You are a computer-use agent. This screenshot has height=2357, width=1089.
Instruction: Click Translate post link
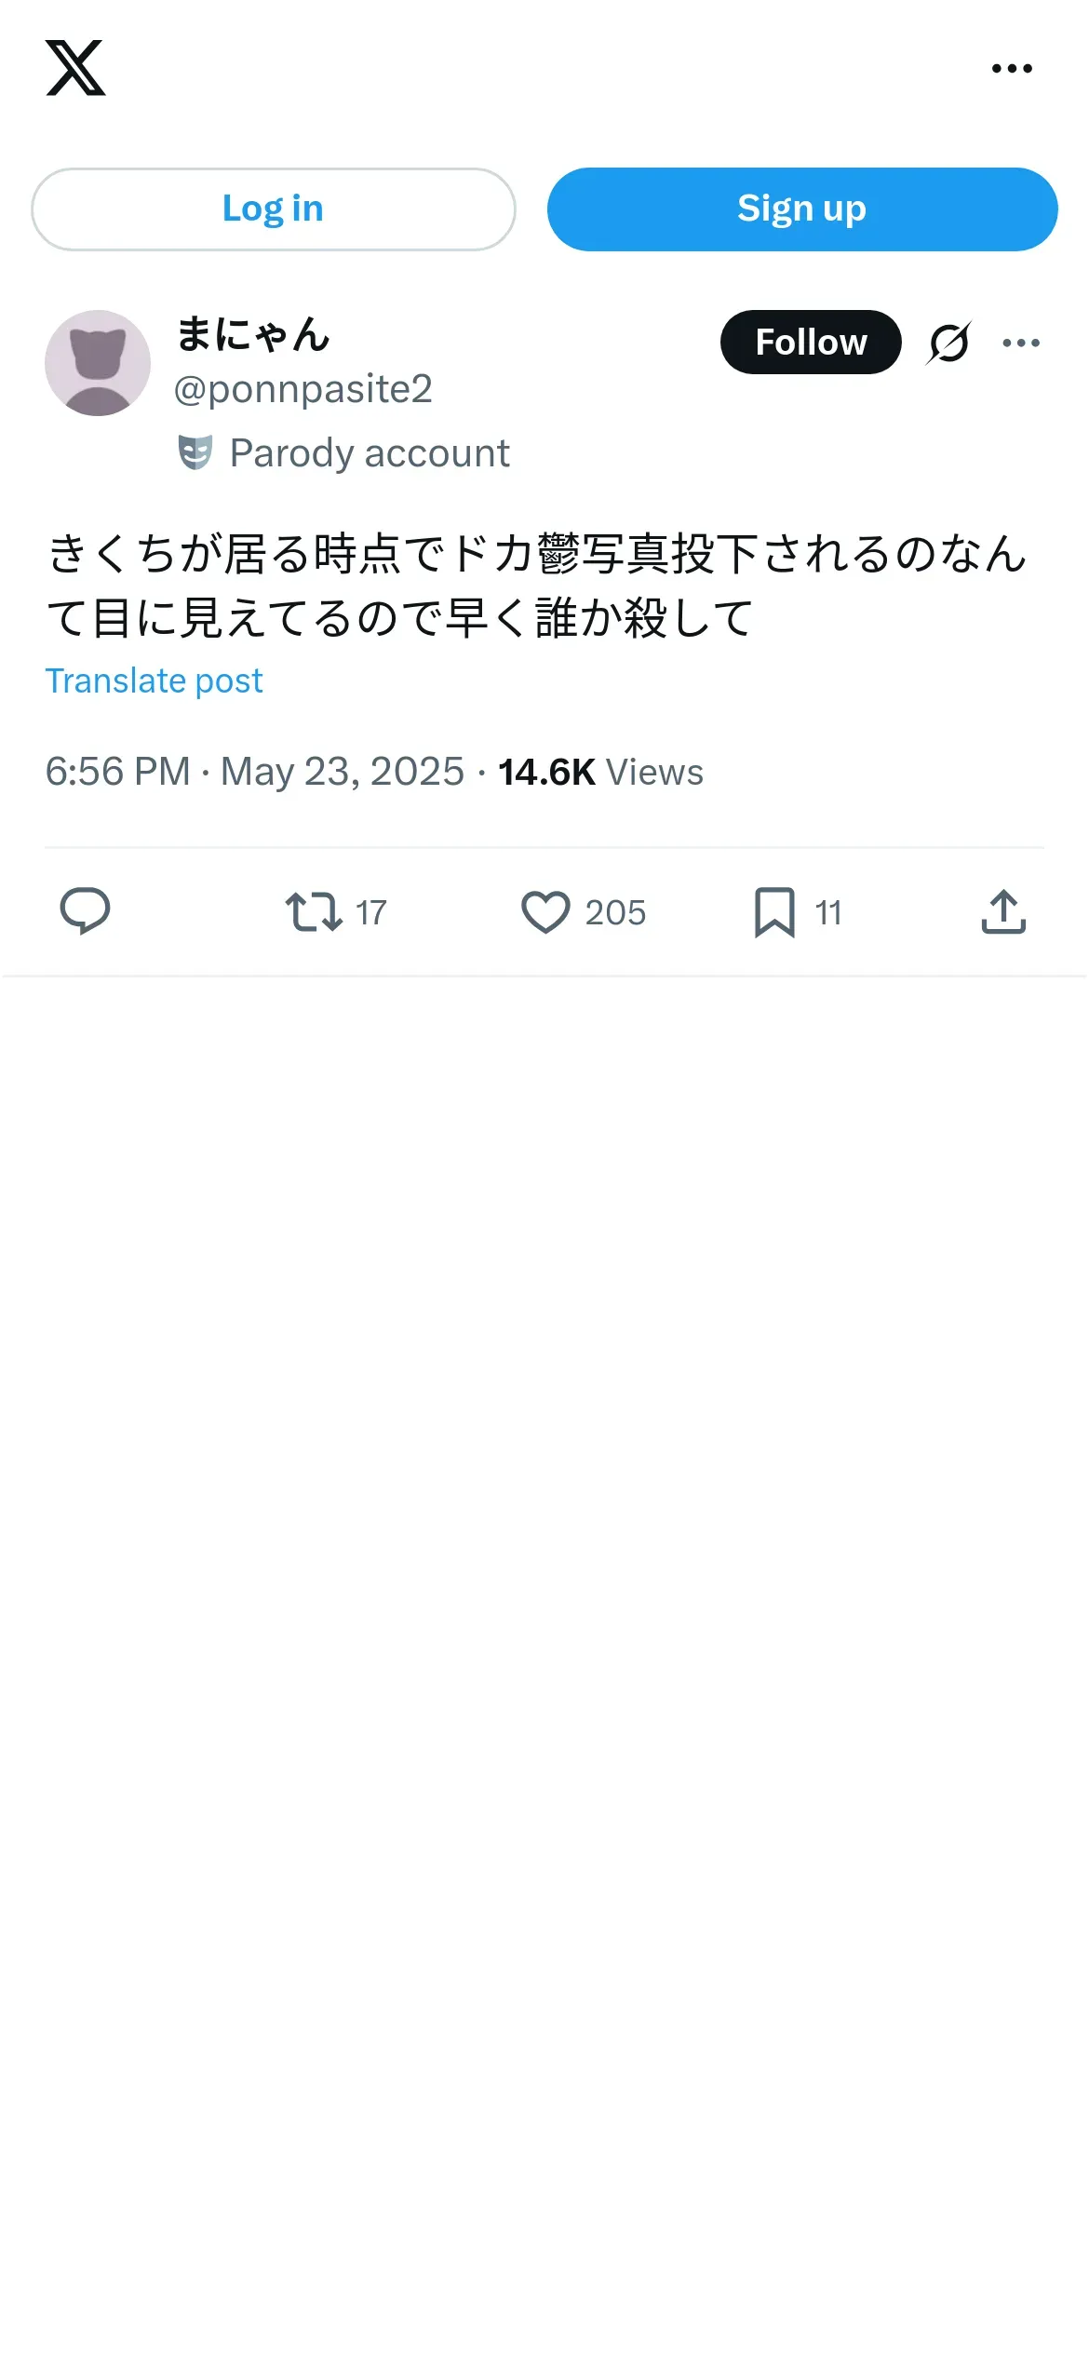coord(155,681)
